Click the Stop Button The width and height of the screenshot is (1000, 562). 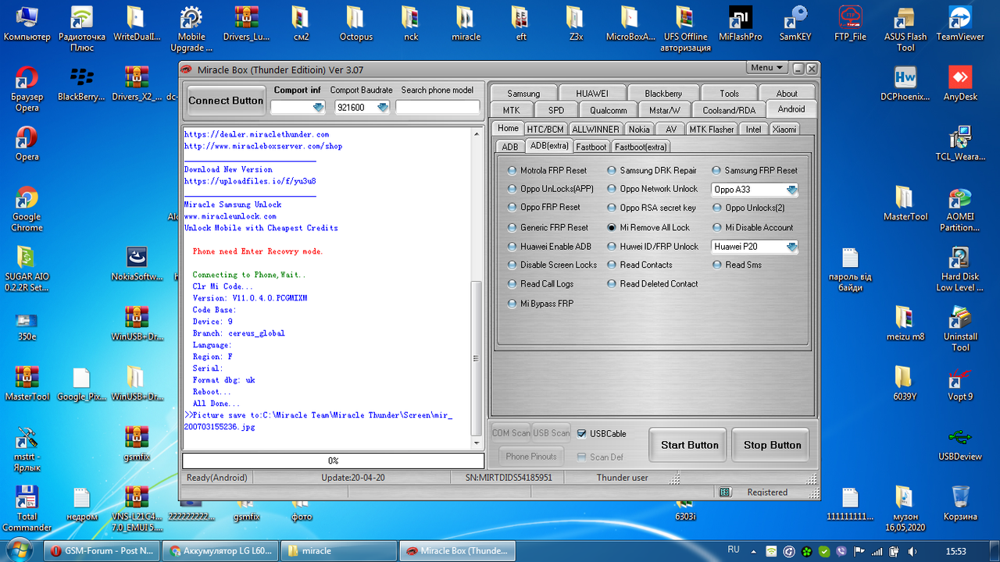[x=773, y=445]
